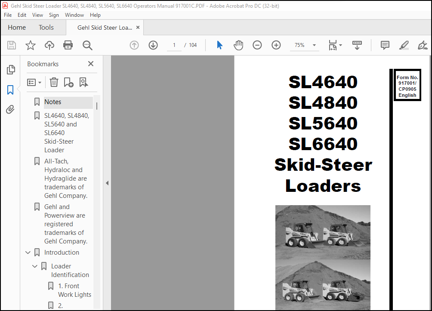432x311 pixels.
Task: Enable the scrolling read mode icon
Action: click(x=357, y=45)
